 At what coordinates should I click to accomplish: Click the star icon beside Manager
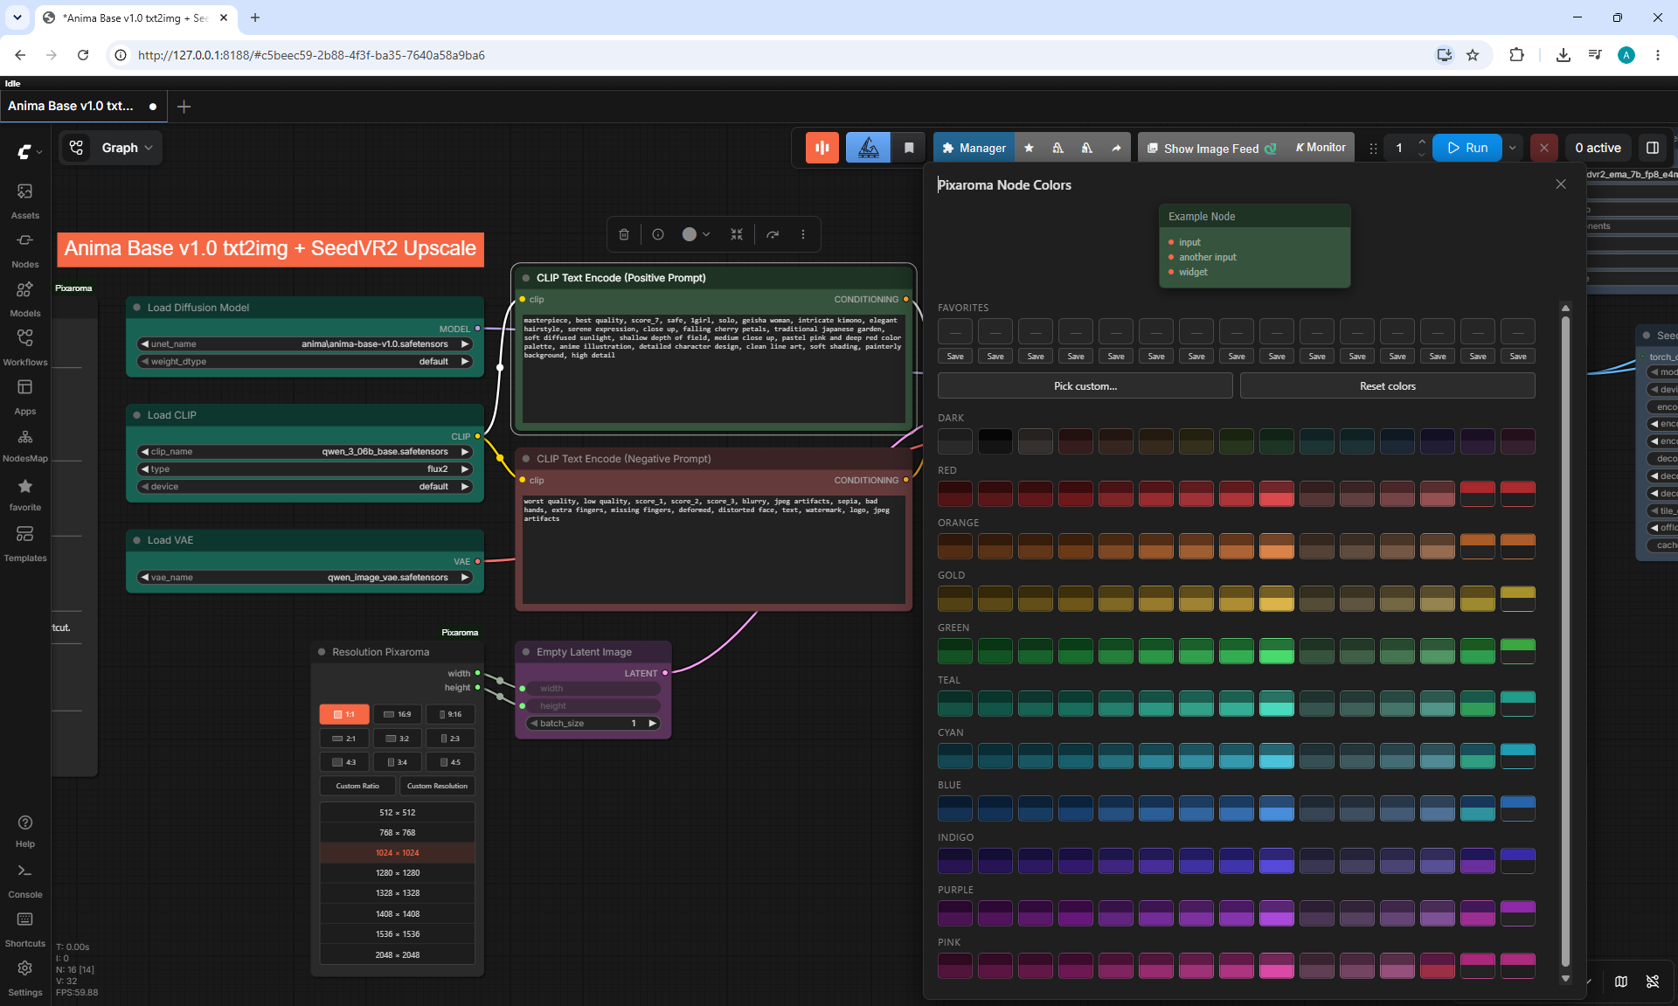(x=1029, y=148)
